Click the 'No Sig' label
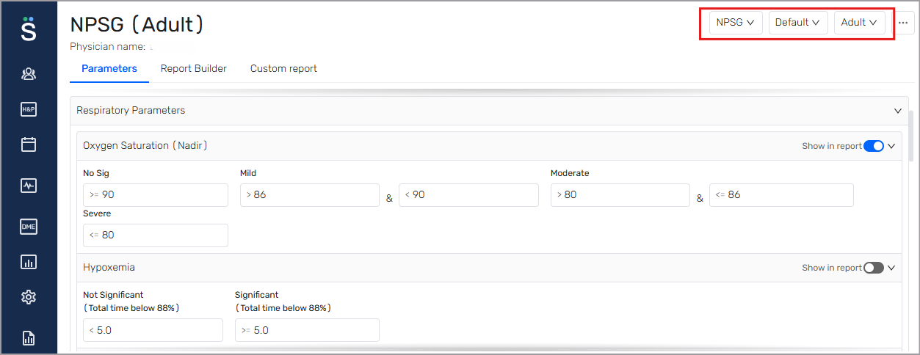The image size is (920, 355). [x=96, y=174]
